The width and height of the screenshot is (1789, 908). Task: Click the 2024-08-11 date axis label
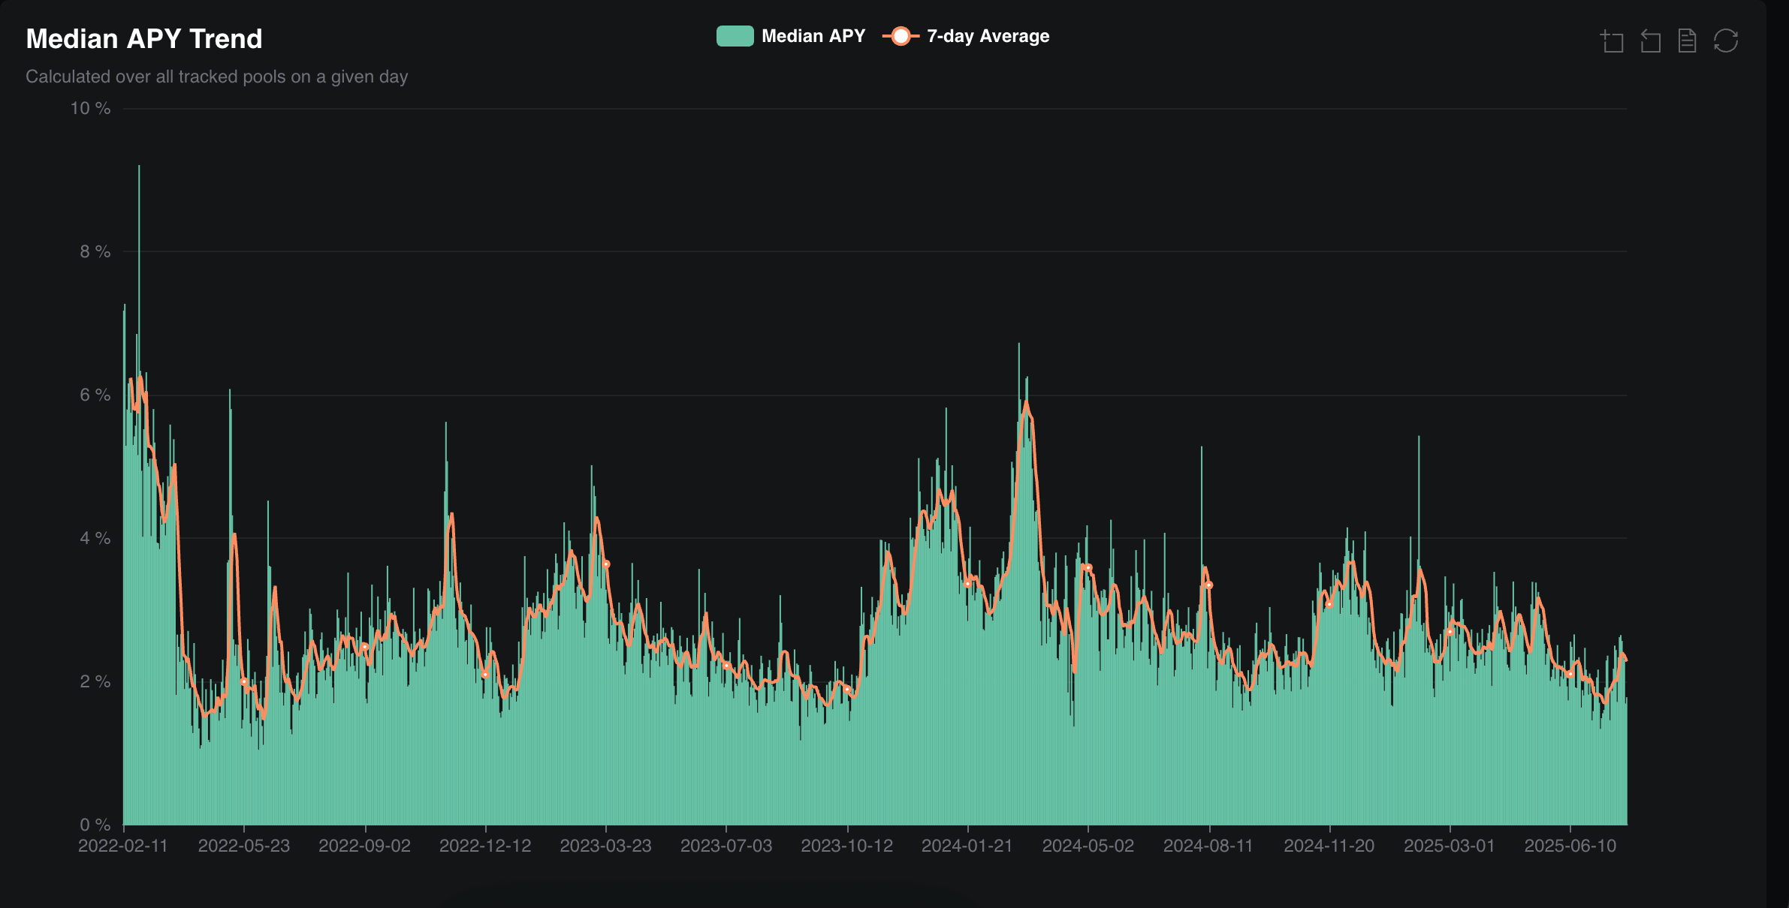click(x=1208, y=846)
